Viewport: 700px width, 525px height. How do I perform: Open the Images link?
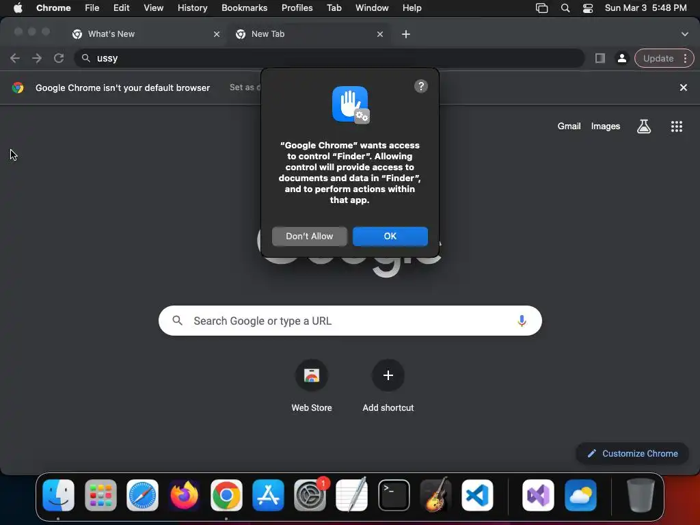(x=606, y=126)
